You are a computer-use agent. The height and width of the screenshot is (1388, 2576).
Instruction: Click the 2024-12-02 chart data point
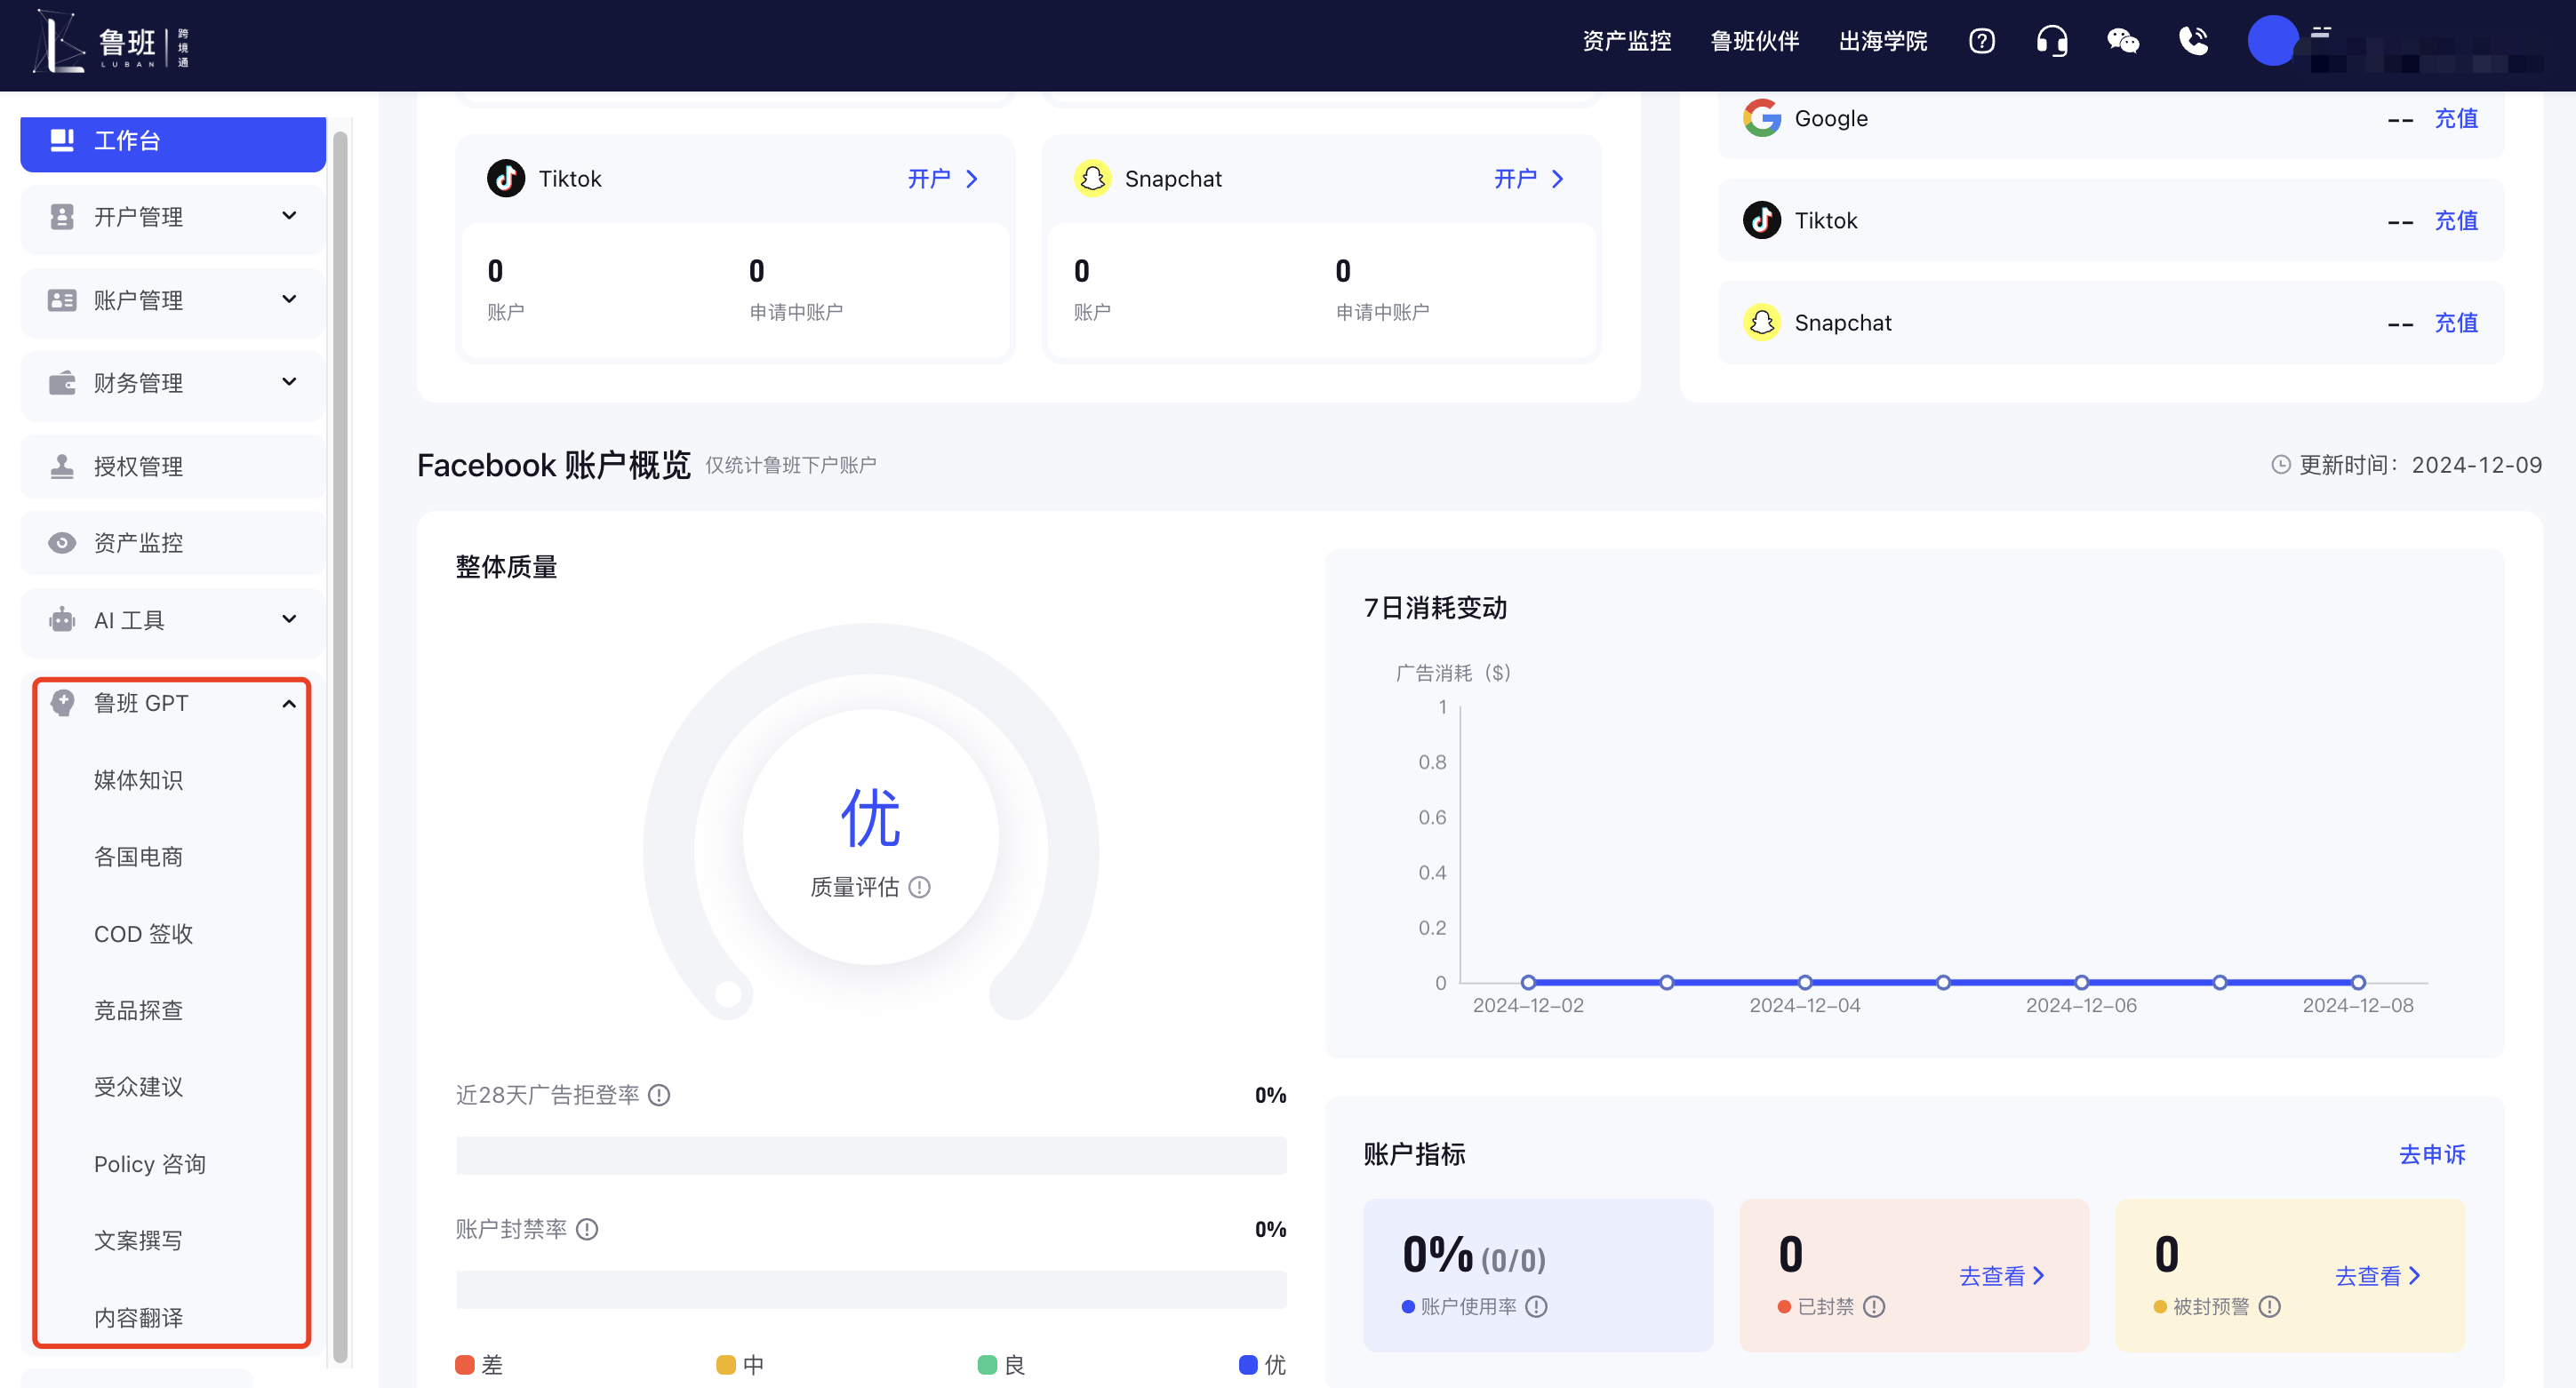[x=1528, y=982]
